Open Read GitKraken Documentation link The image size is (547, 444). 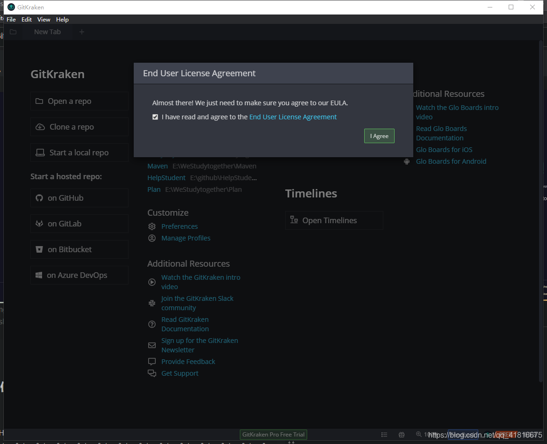185,324
